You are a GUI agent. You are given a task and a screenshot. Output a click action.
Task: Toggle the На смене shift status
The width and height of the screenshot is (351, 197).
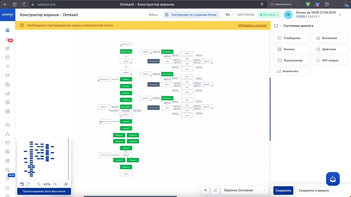pyautogui.click(x=269, y=15)
